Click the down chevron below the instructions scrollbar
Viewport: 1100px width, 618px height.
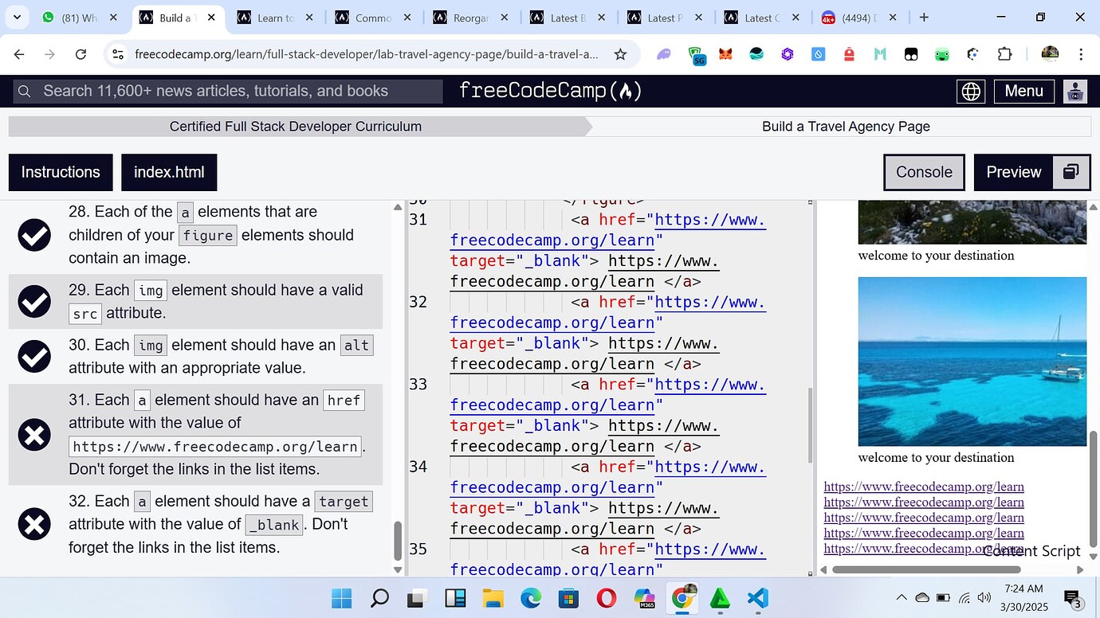pos(397,570)
